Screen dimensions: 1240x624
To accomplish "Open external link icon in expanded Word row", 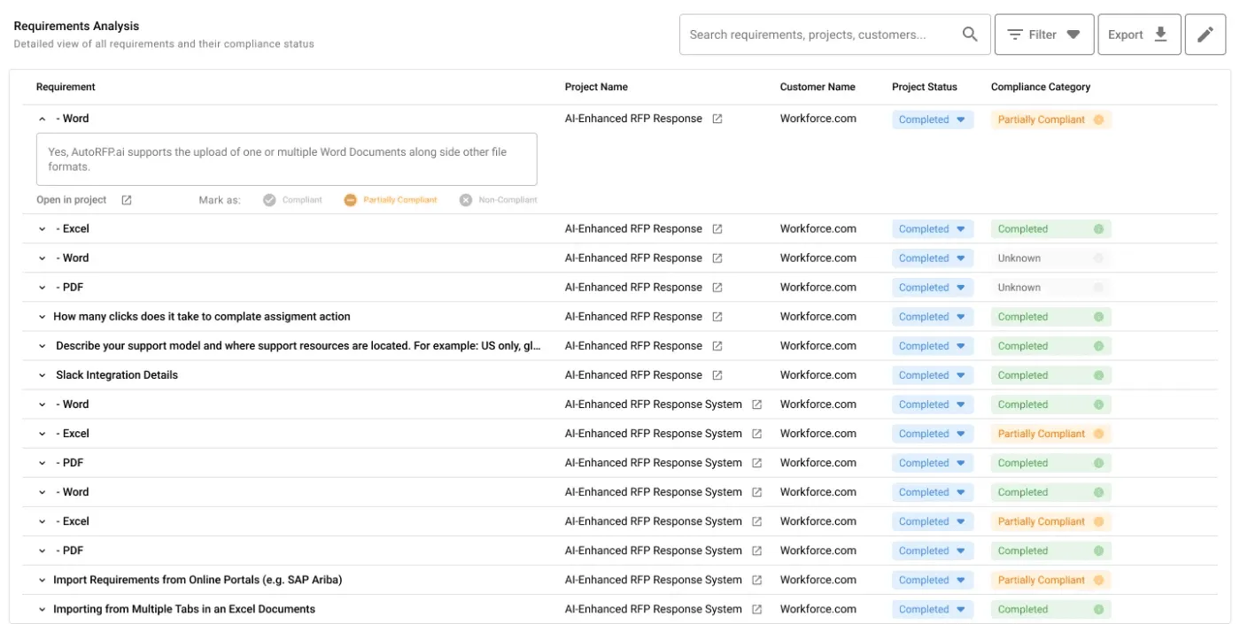I will coord(717,119).
